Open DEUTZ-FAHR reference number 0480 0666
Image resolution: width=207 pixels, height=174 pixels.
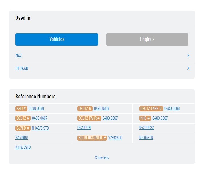[x=172, y=109]
